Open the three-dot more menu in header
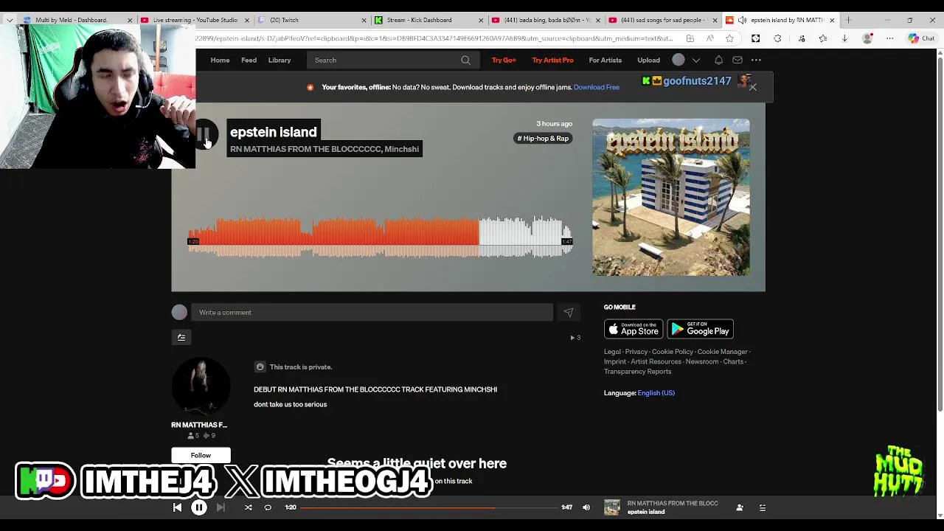 [756, 60]
